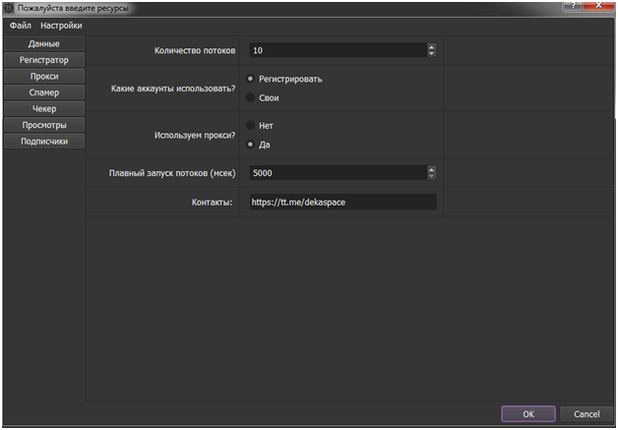Screen dimensions: 618x430
Task: Select Нет for proxy usage
Action: coord(251,125)
